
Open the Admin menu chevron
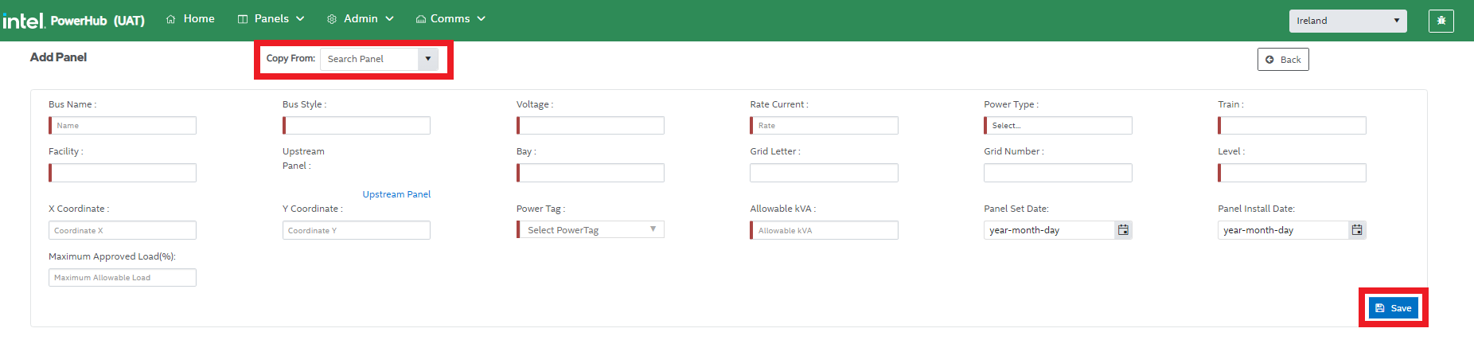click(390, 19)
